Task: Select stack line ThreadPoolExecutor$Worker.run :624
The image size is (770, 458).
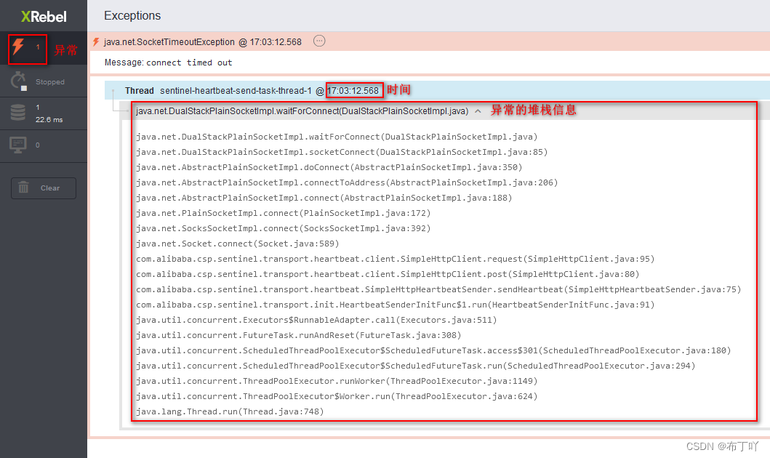Action: pyautogui.click(x=337, y=396)
